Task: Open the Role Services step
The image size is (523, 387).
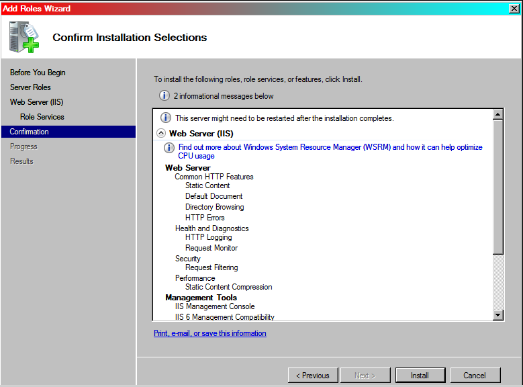Action: click(42, 116)
